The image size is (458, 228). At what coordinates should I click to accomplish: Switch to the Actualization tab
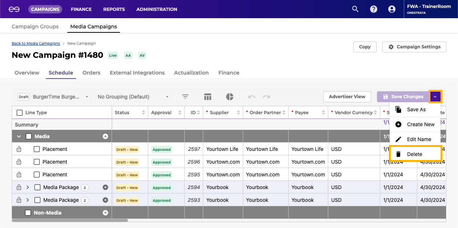tap(191, 73)
